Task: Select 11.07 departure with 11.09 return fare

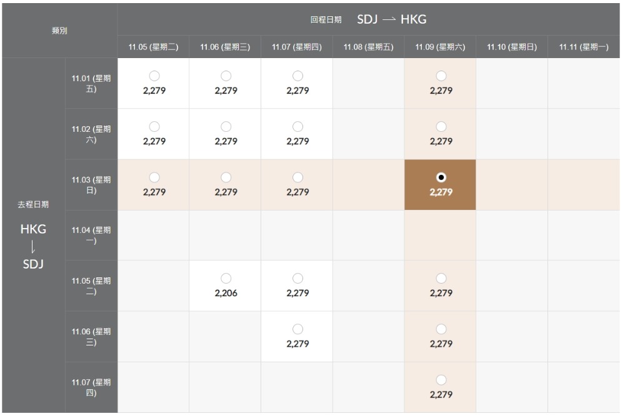Action: (x=441, y=380)
